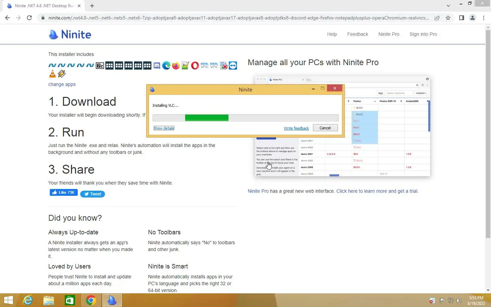Click the Ninite logo in page header
491x307 pixels.
point(70,34)
